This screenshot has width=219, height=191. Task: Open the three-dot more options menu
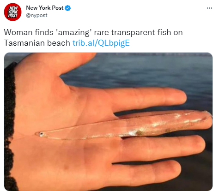pos(209,8)
